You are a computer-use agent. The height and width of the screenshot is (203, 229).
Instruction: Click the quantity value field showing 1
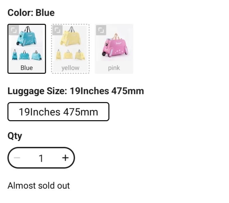coord(41,158)
